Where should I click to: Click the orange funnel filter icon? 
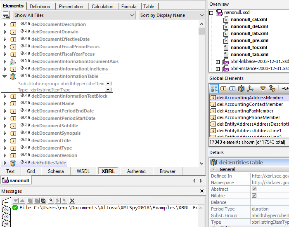click(263, 88)
